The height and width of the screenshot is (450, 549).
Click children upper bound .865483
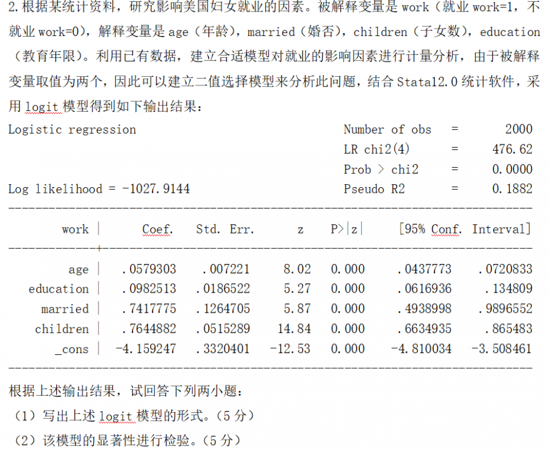coord(509,329)
